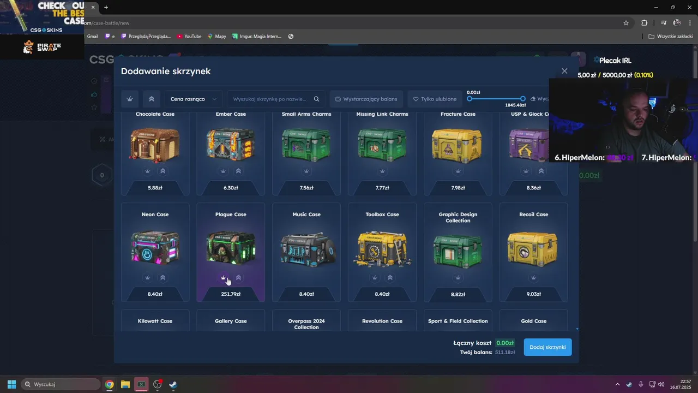Click the 'Sport & Field Collection' title
The image size is (698, 393).
[458, 321]
